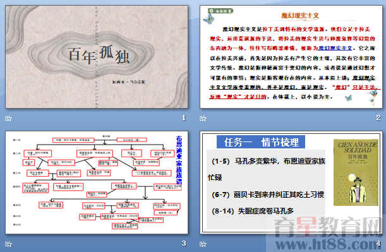Click the animation star icon under slide 2
Viewport: 386px width, 252px height.
(x=203, y=119)
